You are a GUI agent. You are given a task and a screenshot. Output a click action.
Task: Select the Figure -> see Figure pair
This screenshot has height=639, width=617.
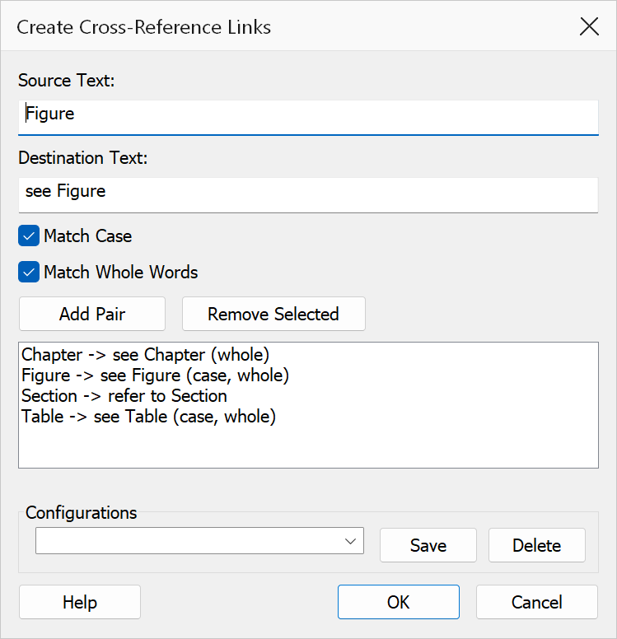click(x=155, y=375)
